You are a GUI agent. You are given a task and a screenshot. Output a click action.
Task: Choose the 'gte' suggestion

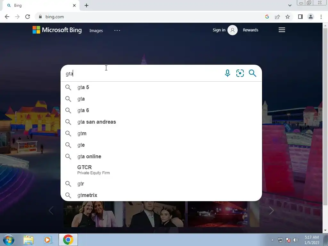161,145
